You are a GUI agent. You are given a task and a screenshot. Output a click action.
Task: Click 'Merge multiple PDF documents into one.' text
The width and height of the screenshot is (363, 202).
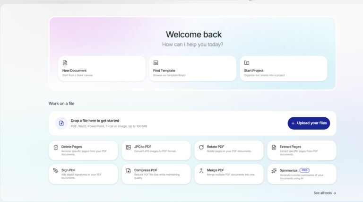pos(231,175)
